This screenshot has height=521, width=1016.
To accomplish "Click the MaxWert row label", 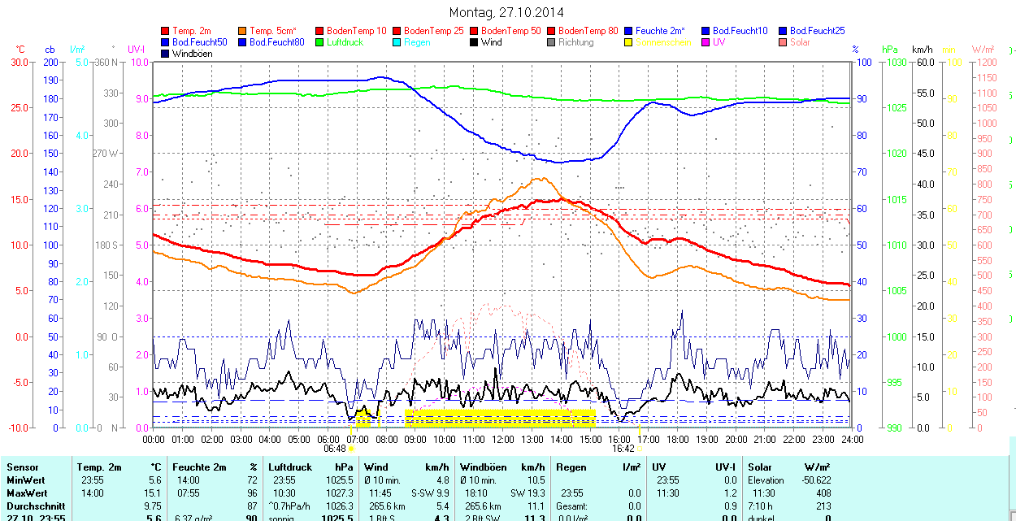I will 28,493.
